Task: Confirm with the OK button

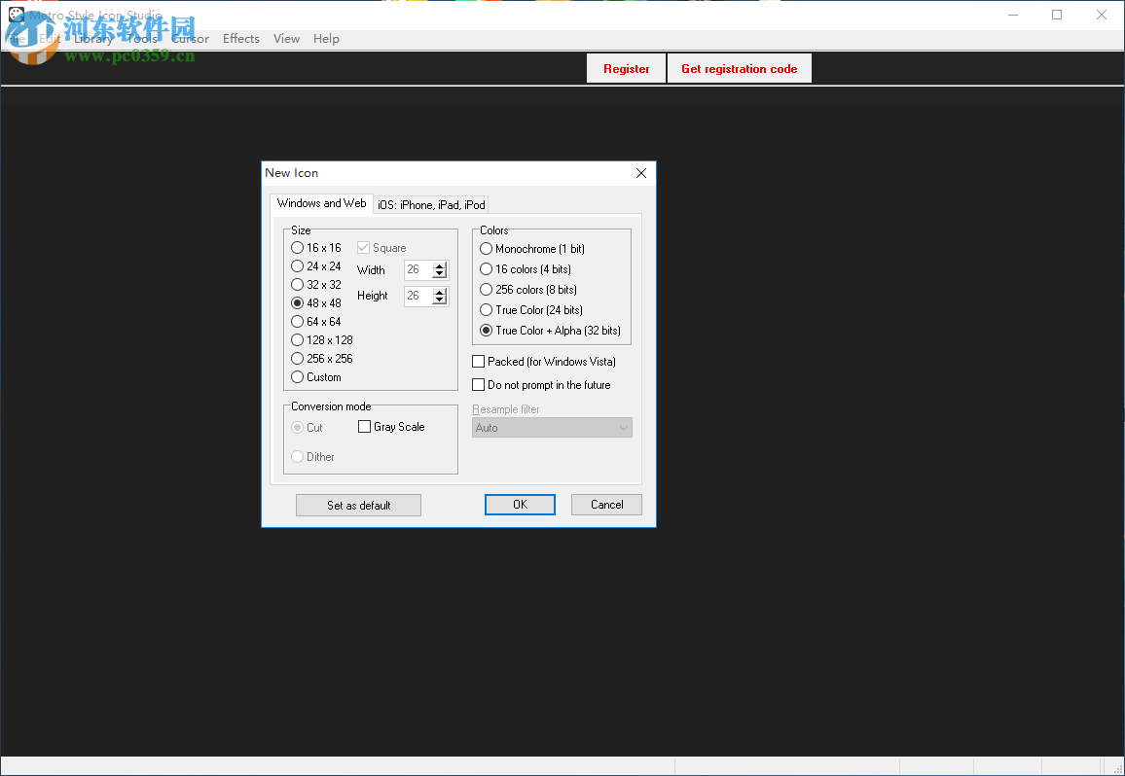Action: pyautogui.click(x=521, y=505)
